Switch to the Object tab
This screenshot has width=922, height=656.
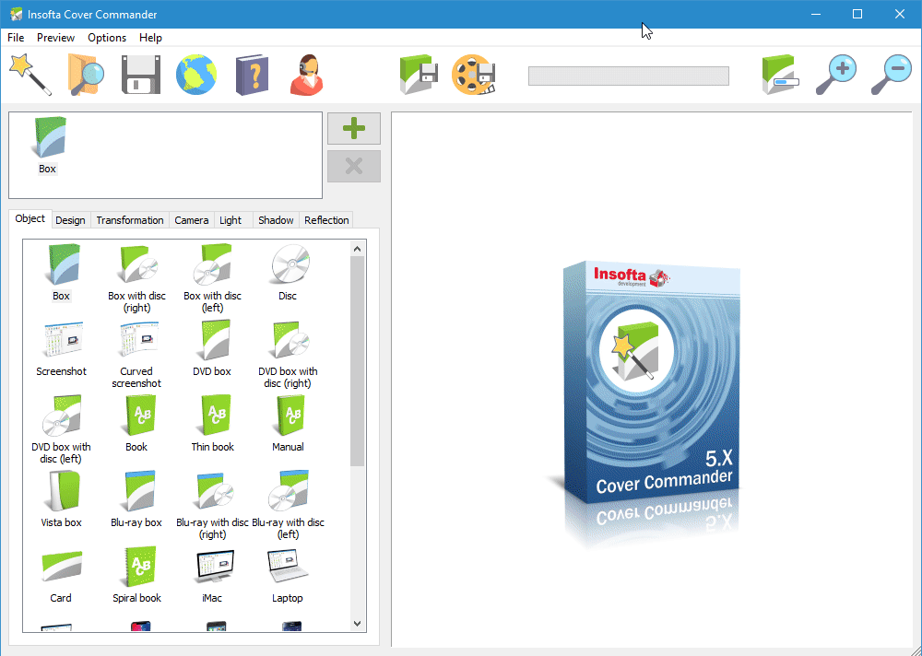coord(30,218)
